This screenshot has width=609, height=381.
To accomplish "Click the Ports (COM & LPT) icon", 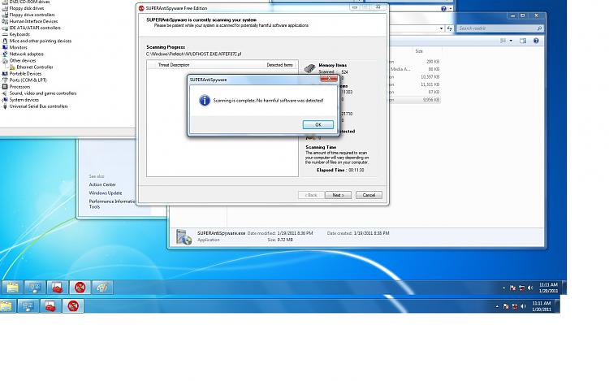I will point(5,80).
